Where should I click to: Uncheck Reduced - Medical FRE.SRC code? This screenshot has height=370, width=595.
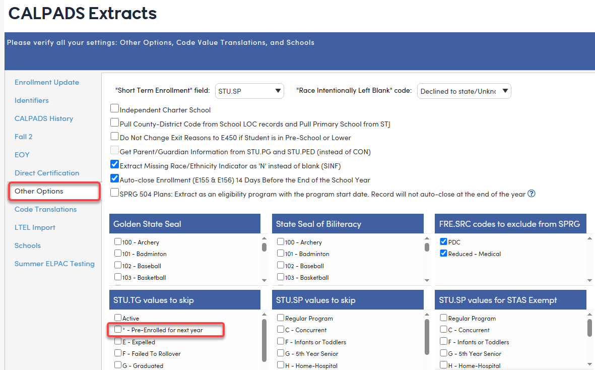[x=443, y=253]
